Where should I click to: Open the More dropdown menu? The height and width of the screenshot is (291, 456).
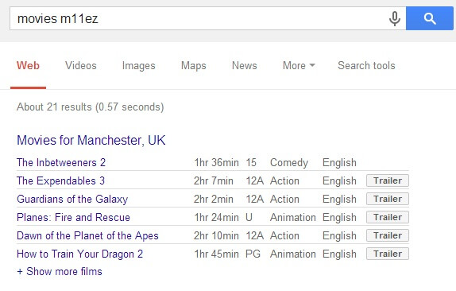point(299,65)
